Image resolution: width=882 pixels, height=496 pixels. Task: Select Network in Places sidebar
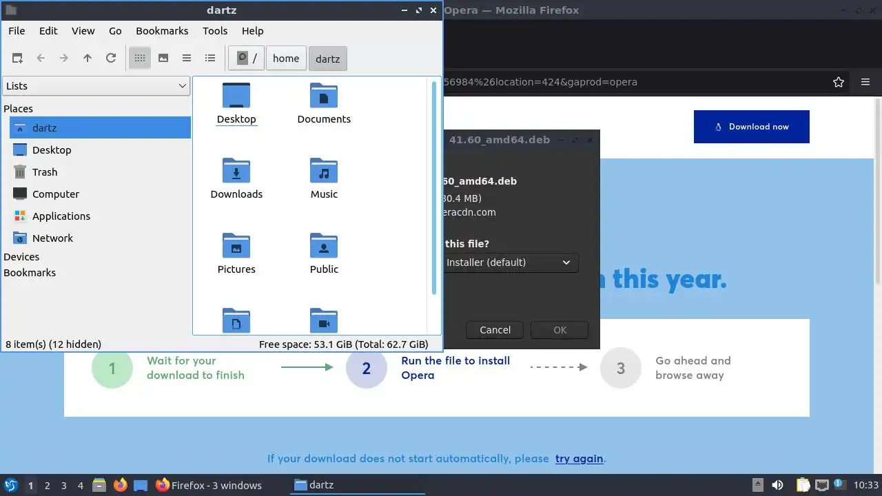100,238
